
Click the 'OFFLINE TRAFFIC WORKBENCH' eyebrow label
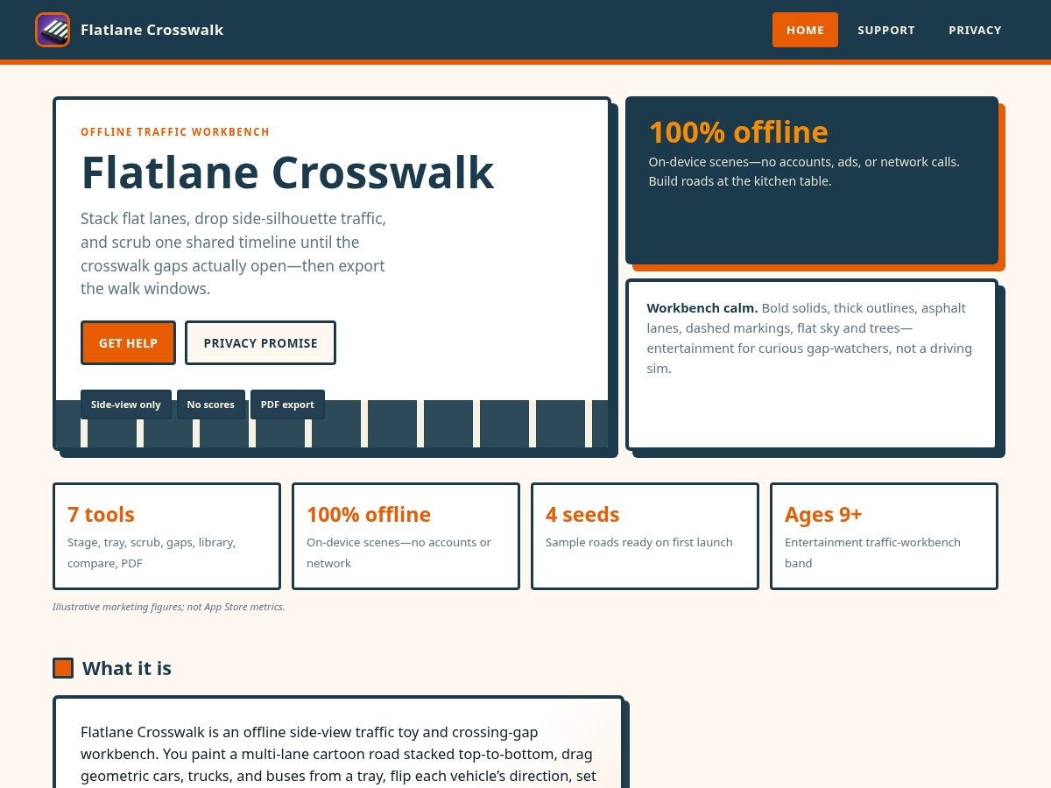(x=175, y=132)
